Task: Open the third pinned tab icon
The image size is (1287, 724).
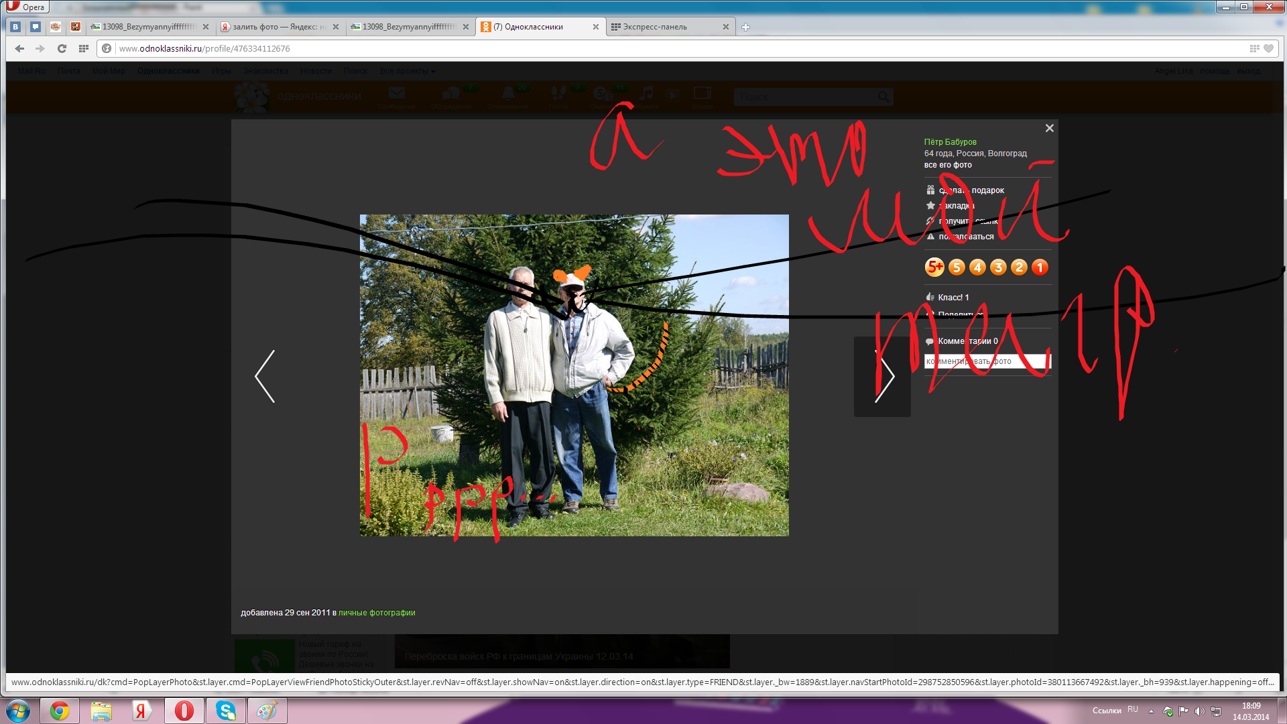Action: 56,27
